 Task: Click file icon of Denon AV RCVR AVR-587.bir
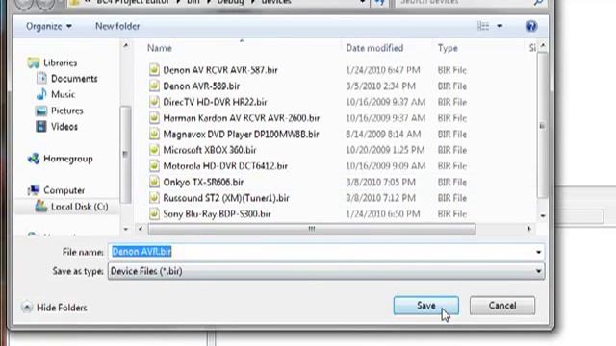pos(154,70)
